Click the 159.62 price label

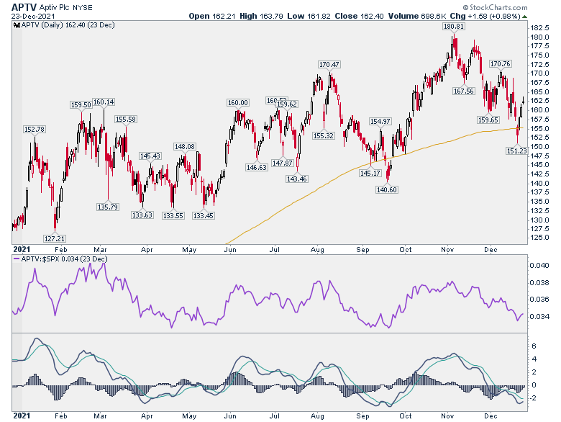coord(287,104)
